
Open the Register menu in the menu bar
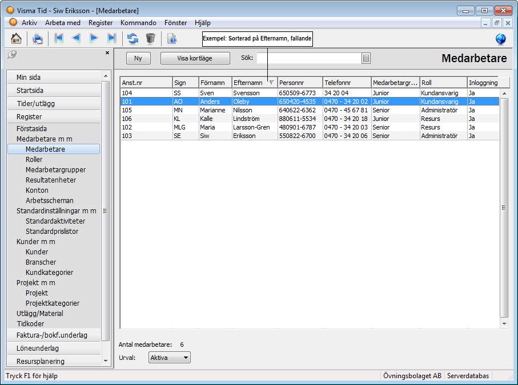pos(101,23)
